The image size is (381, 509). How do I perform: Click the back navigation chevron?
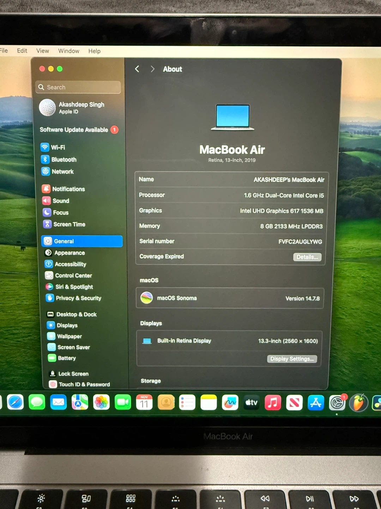point(137,69)
